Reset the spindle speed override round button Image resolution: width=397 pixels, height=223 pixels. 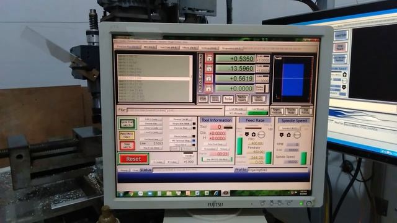[x=297, y=135]
